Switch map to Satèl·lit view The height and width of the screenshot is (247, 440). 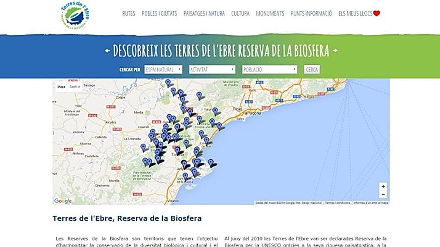tap(75, 87)
